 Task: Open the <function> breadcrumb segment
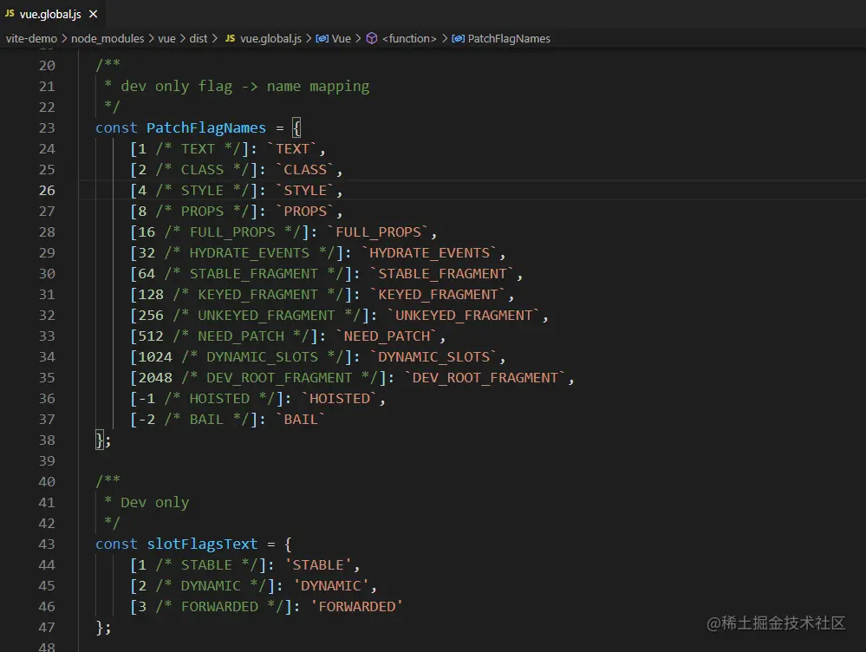[409, 38]
